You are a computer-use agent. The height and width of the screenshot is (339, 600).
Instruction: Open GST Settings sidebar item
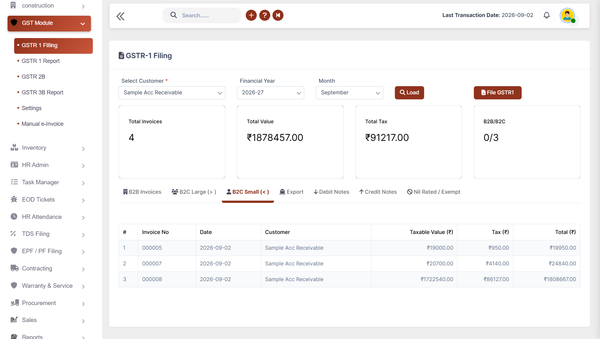(x=31, y=108)
